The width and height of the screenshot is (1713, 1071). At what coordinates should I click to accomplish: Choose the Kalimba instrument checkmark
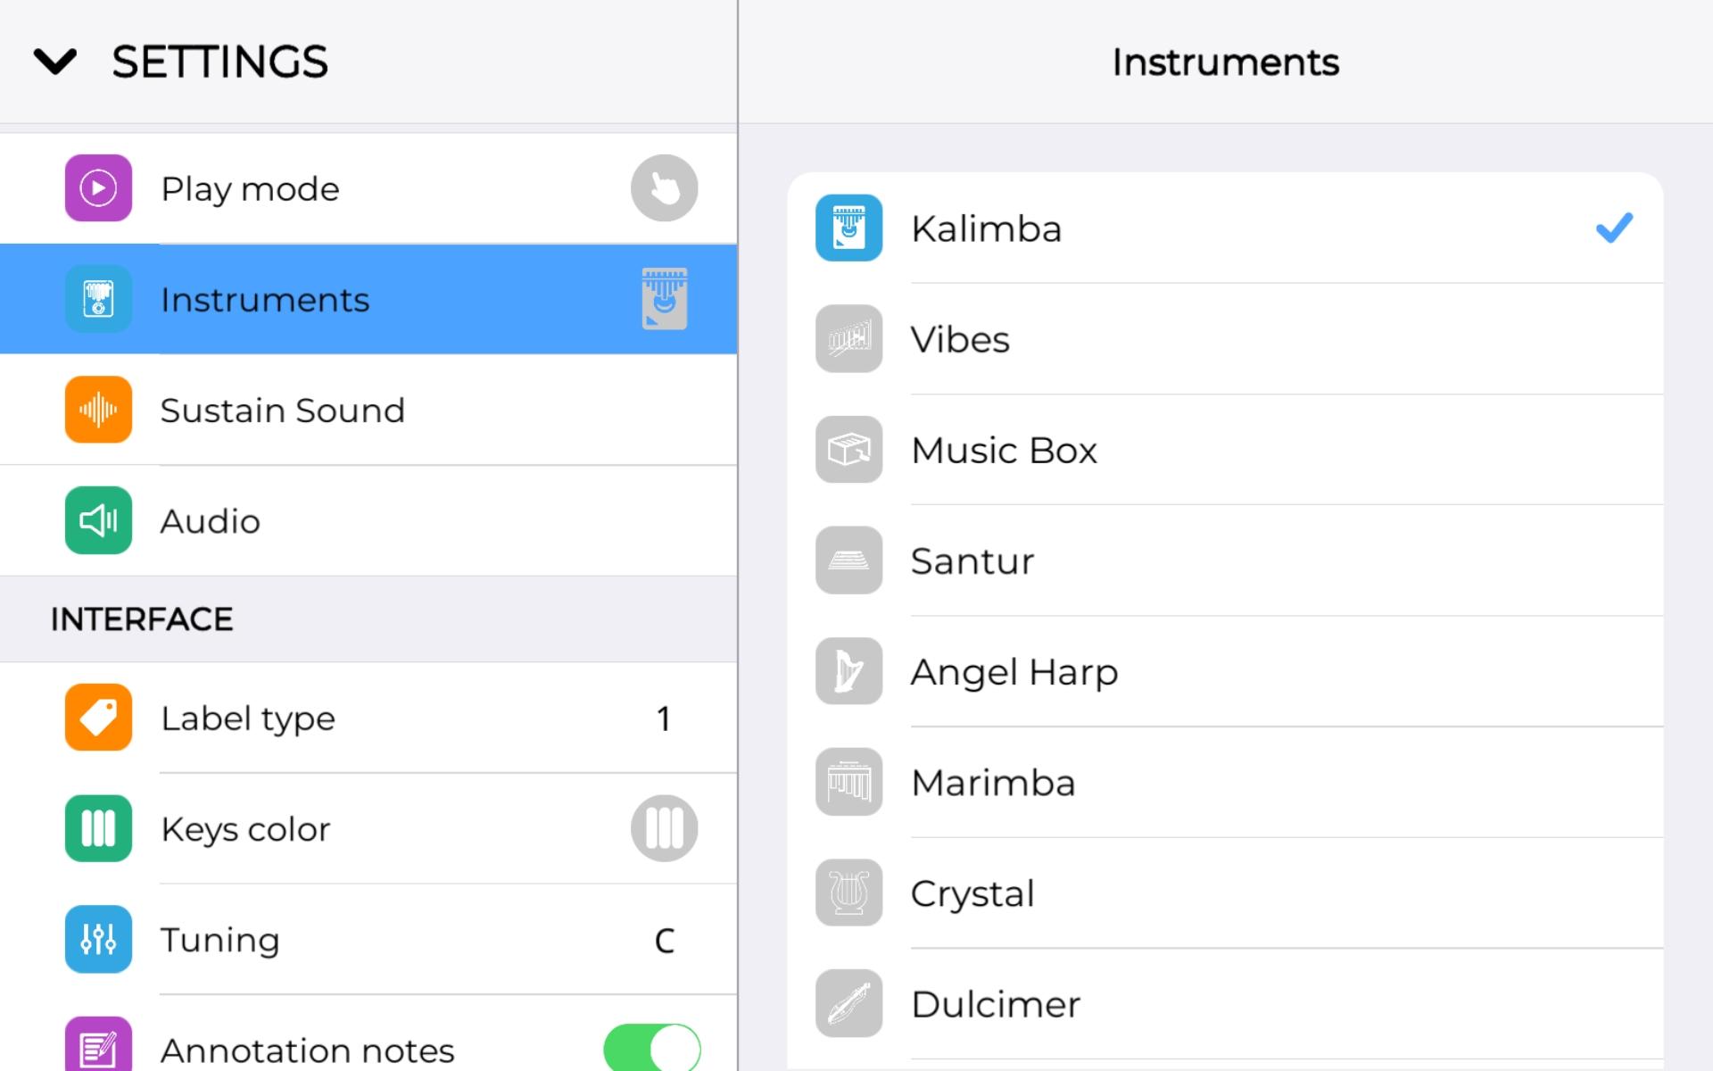pyautogui.click(x=1614, y=228)
